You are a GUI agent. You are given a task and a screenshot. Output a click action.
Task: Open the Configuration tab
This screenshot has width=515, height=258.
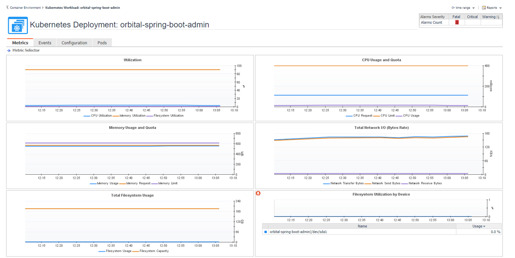(x=74, y=43)
